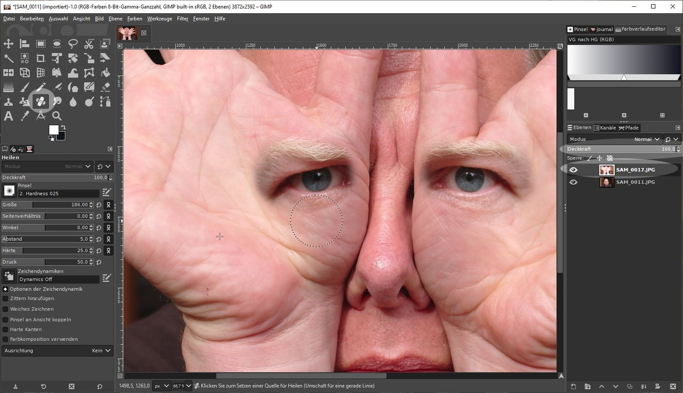Select the Text tool
This screenshot has width=683, height=393.
[8, 116]
